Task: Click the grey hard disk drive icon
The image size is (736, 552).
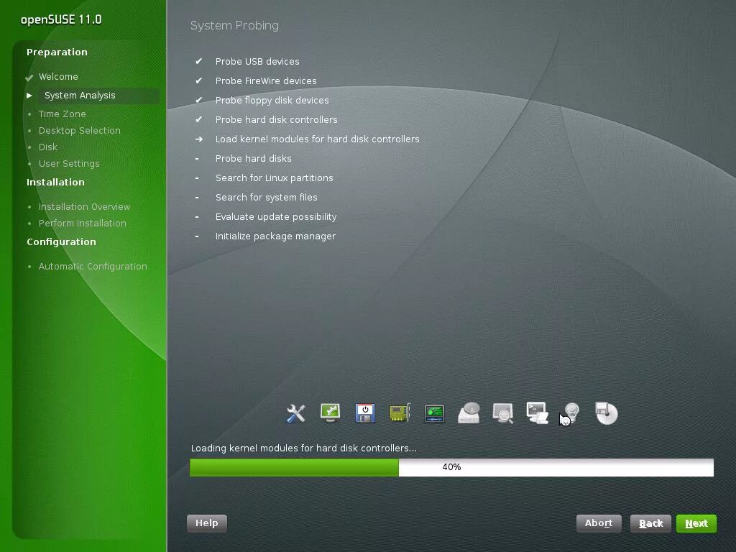Action: tap(469, 413)
